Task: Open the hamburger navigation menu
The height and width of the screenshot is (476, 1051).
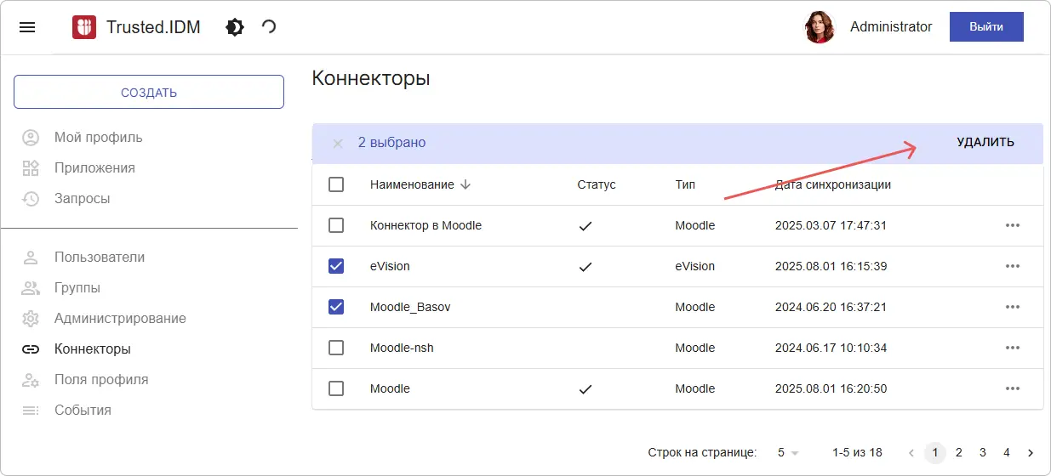Action: (27, 27)
